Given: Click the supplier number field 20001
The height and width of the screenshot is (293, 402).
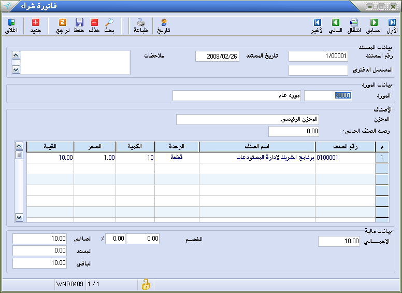Looking at the screenshot, I should point(328,96).
